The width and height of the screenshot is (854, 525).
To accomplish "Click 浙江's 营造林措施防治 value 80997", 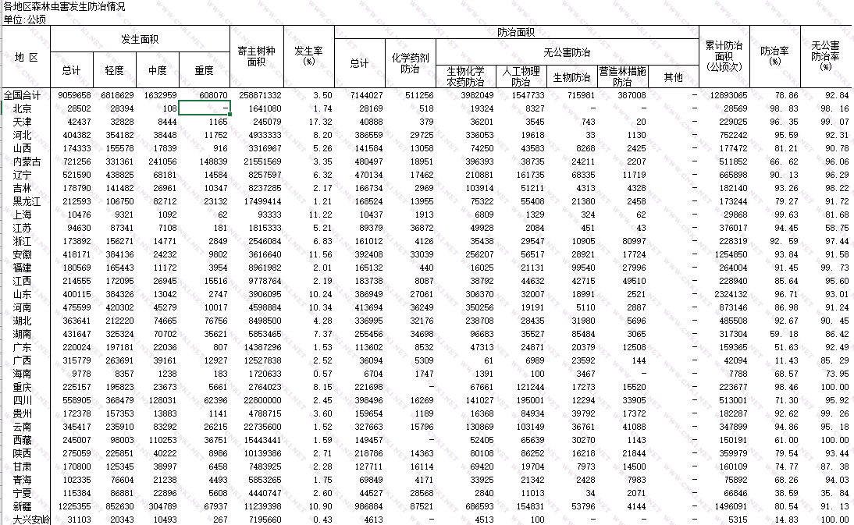I will pos(634,241).
